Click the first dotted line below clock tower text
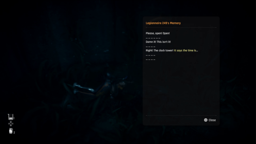 (x=151, y=55)
